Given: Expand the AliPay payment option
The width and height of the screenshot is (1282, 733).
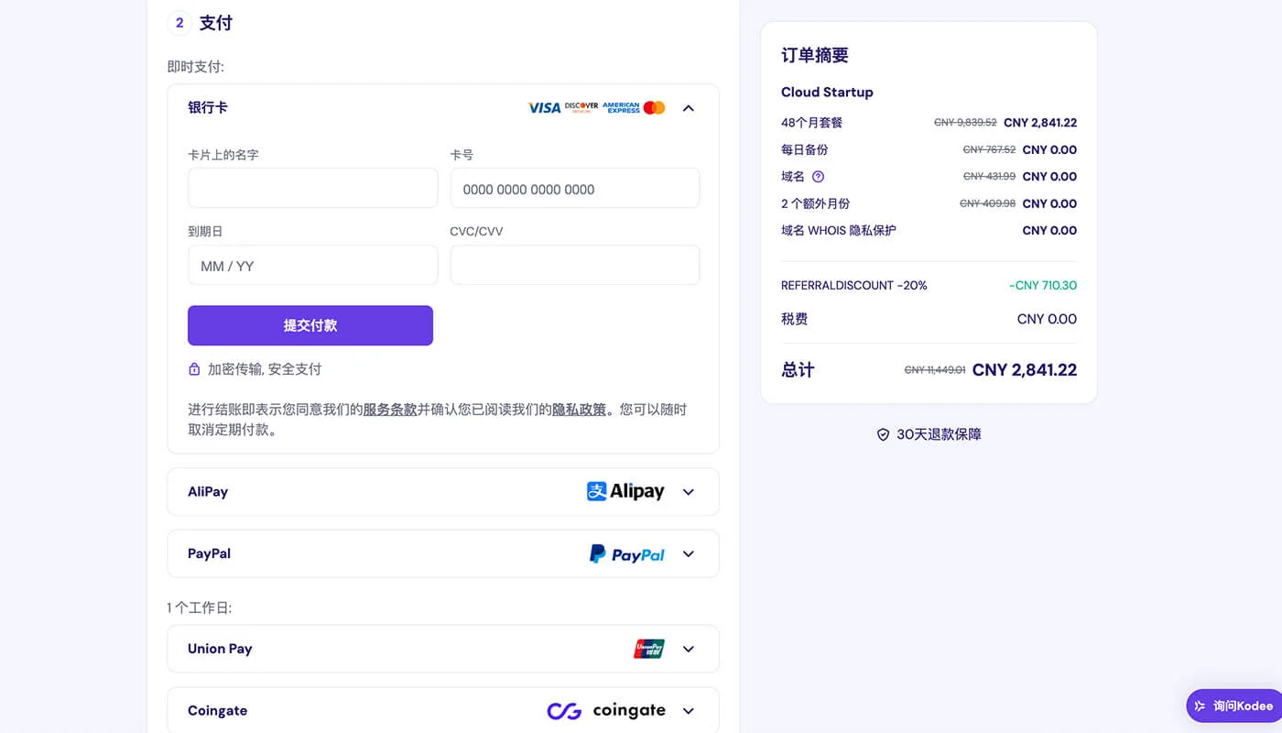Looking at the screenshot, I should pos(688,491).
